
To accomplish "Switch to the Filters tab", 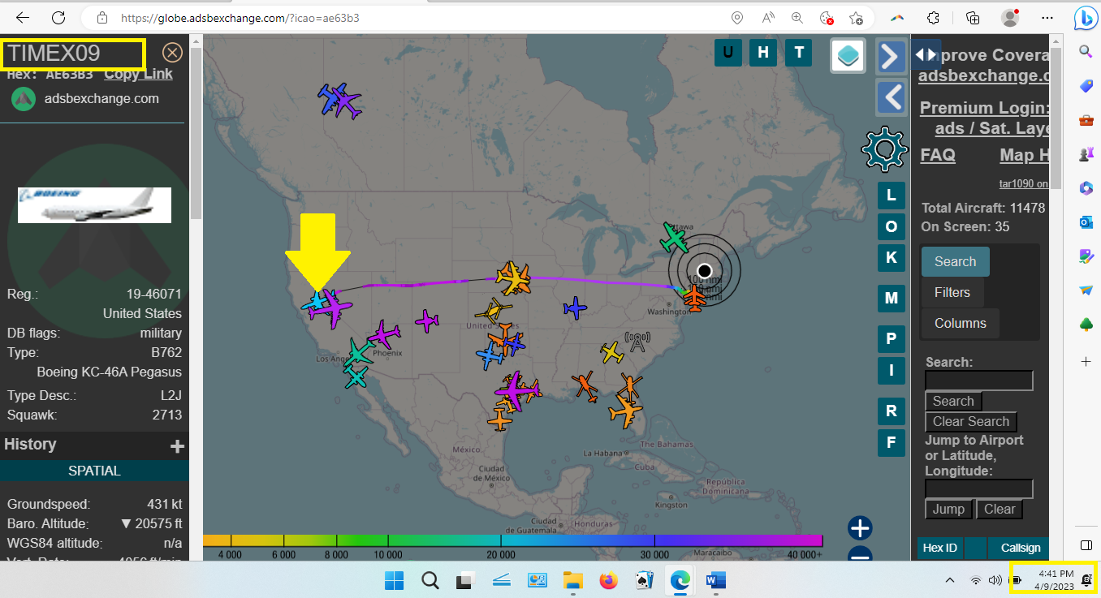I will coord(952,292).
